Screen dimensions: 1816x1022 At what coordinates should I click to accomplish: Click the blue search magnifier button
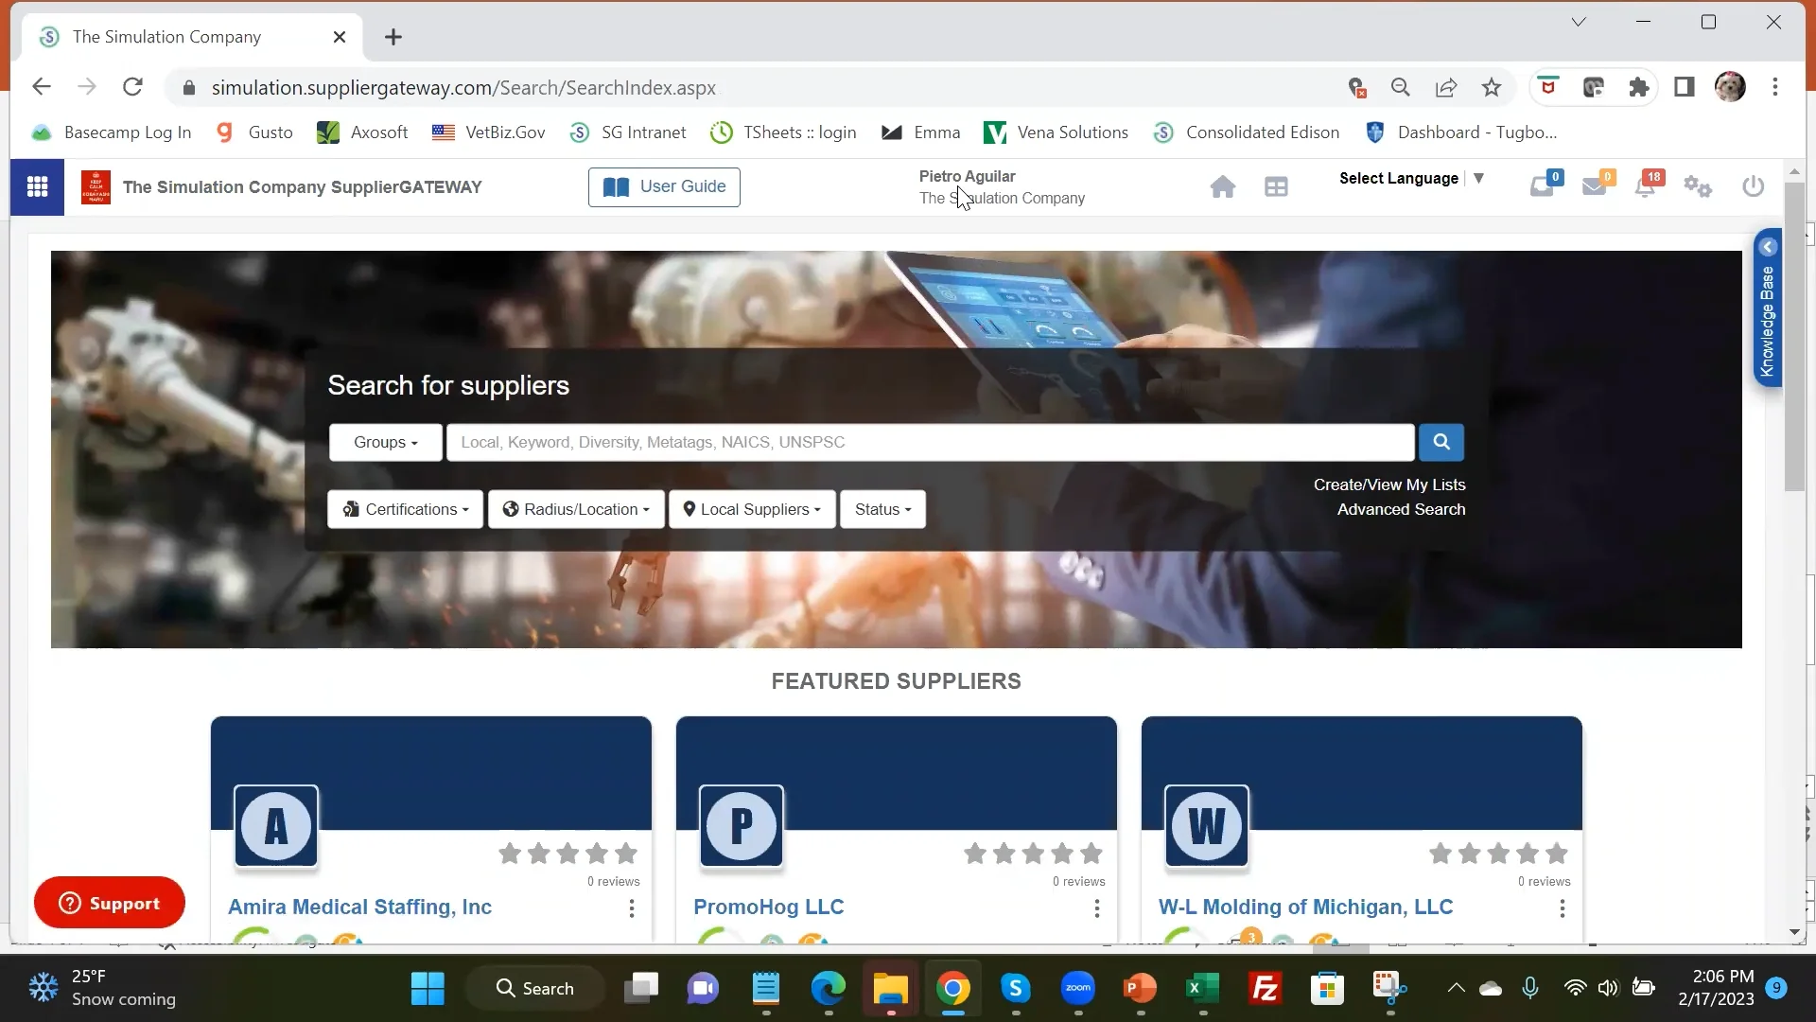1441,442
